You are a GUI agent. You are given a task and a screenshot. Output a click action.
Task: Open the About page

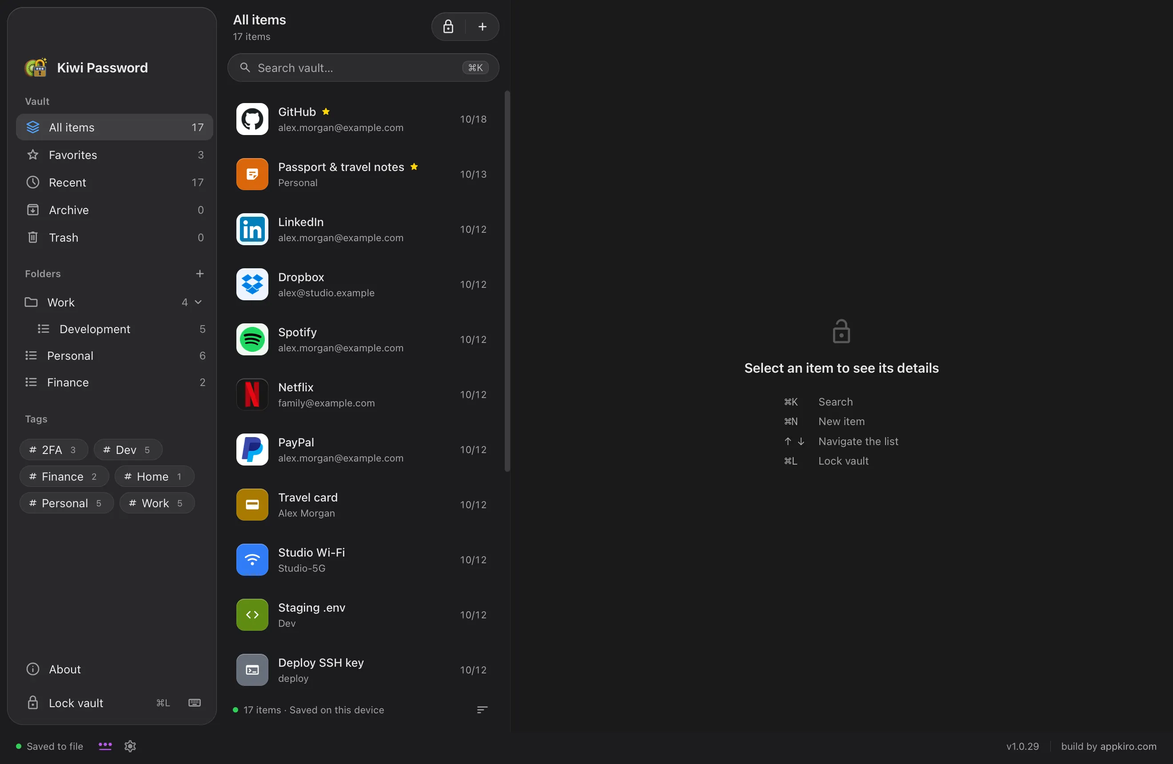(114, 669)
